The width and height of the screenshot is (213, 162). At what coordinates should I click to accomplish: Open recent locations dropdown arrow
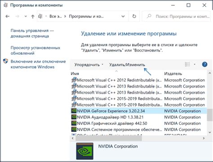(x=26, y=17)
